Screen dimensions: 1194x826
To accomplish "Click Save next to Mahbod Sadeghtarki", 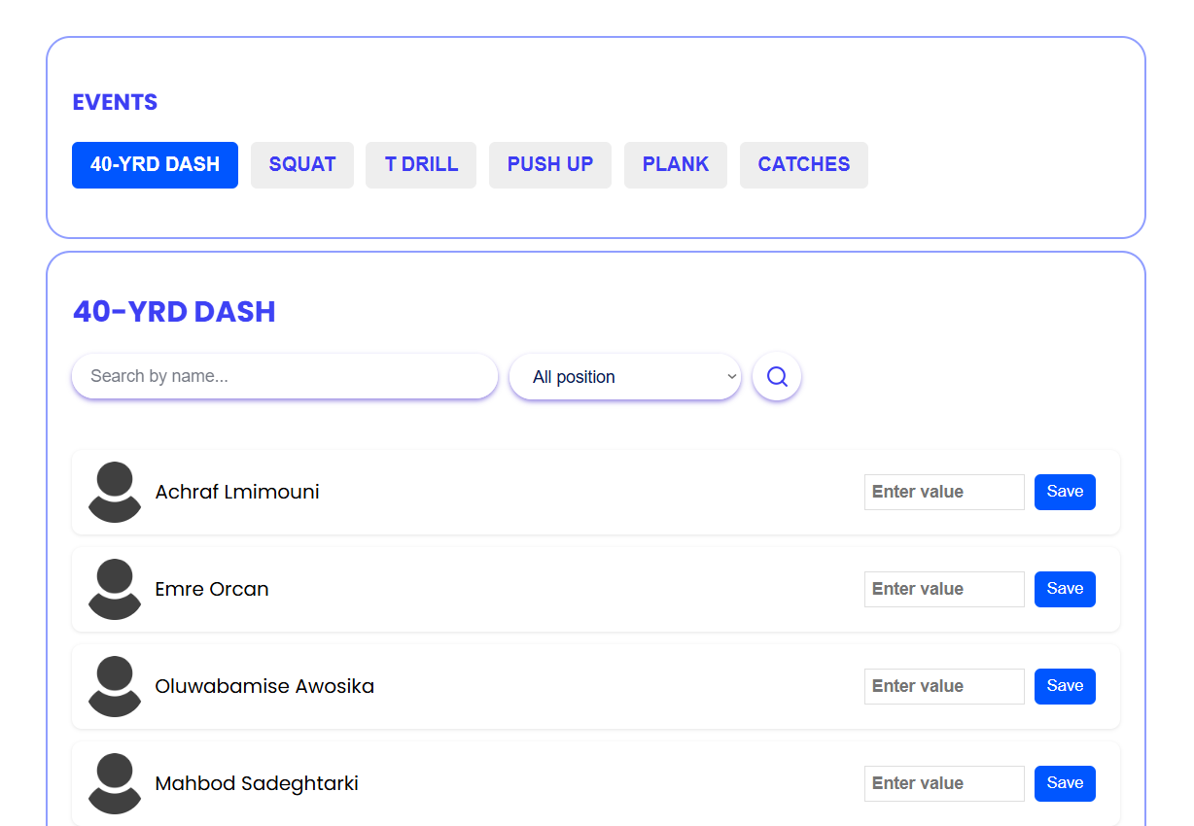I will (1064, 783).
